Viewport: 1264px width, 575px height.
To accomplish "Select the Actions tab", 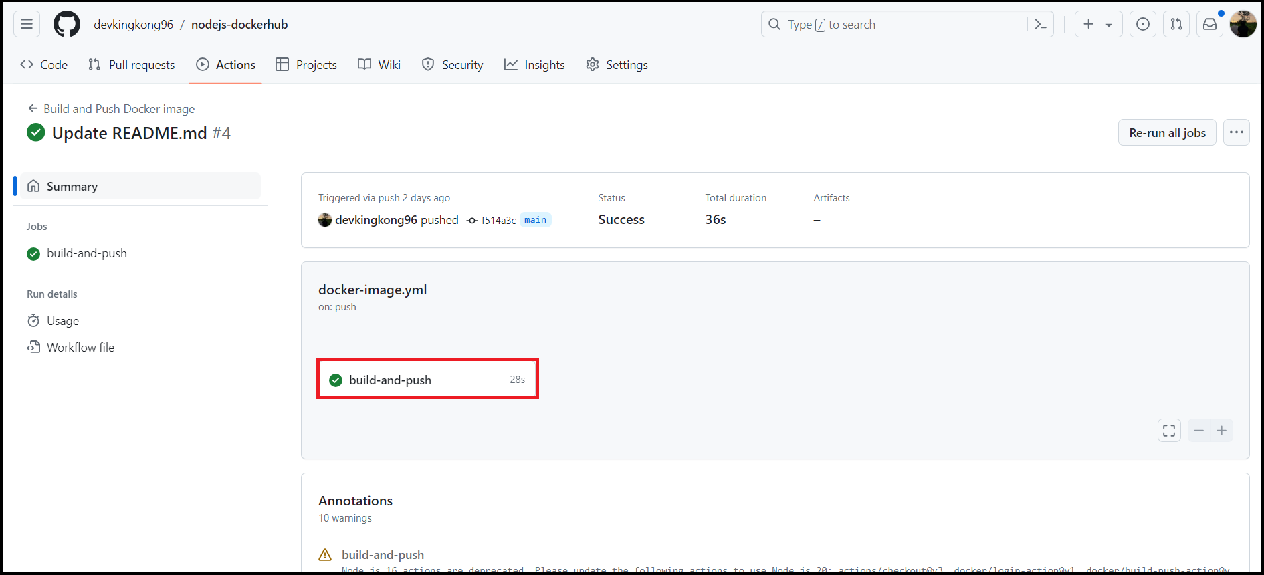I will coord(225,65).
